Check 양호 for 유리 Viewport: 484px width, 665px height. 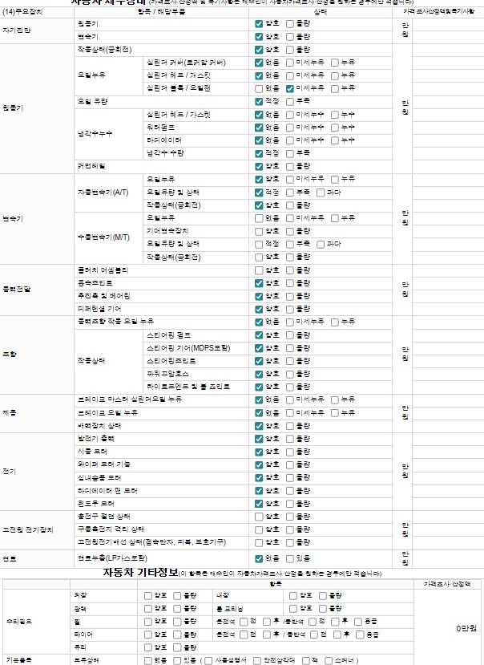[x=148, y=647]
